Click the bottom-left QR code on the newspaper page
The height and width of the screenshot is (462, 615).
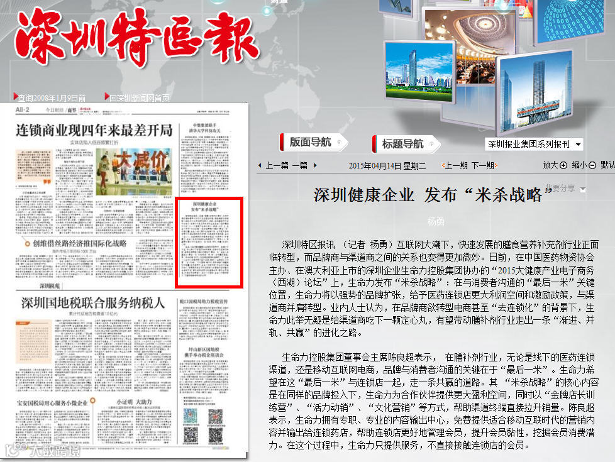tap(191, 436)
